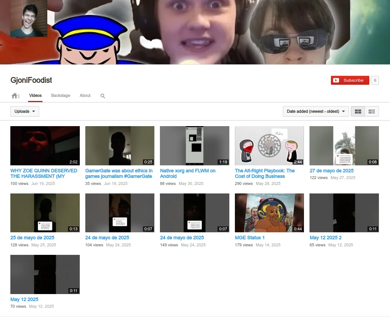Open 'GamerGate was about ethics' video title

(119, 173)
